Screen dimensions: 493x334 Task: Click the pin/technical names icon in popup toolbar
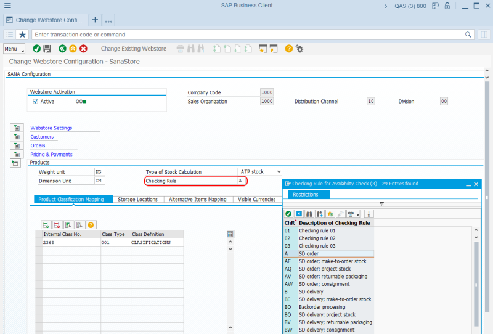[x=369, y=214]
